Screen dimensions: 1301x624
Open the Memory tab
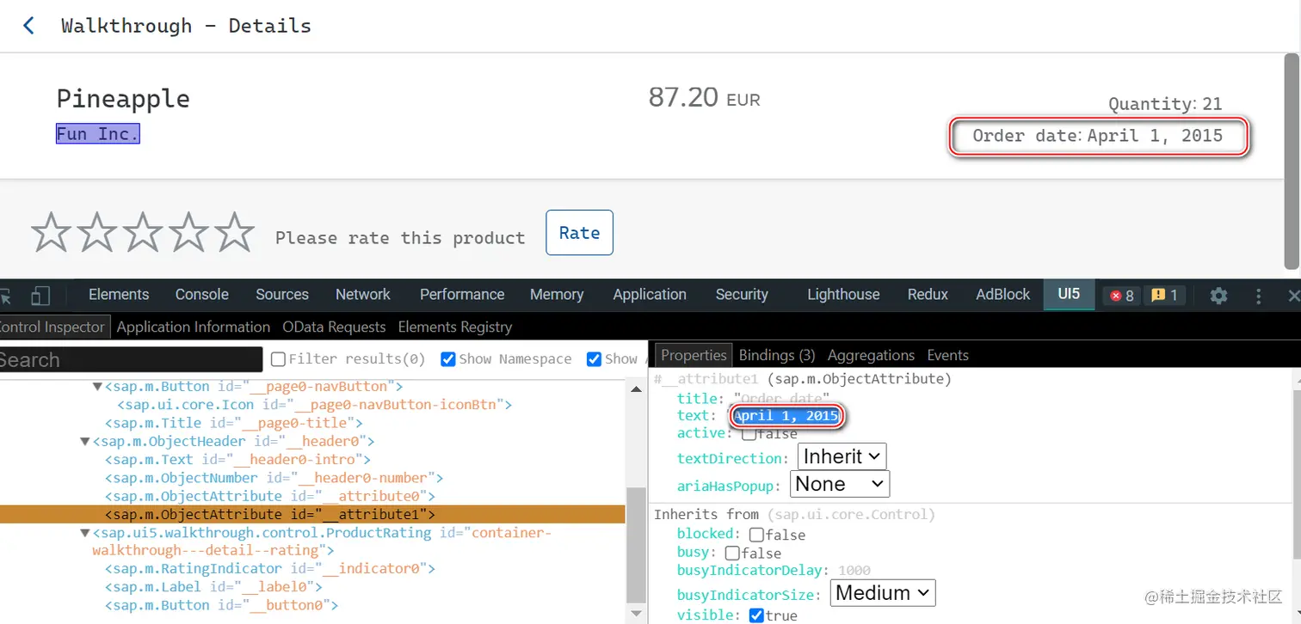pyautogui.click(x=557, y=294)
